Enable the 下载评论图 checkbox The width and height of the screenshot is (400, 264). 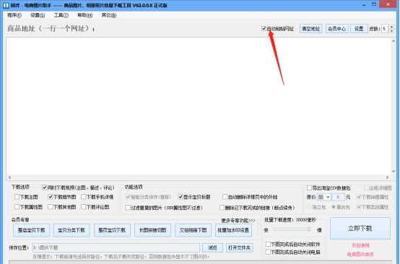point(84,207)
